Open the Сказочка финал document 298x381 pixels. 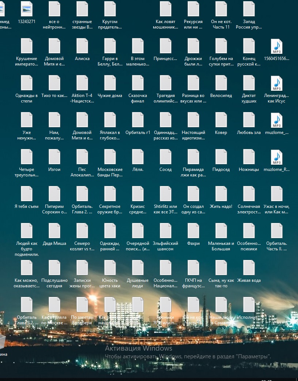click(x=138, y=83)
